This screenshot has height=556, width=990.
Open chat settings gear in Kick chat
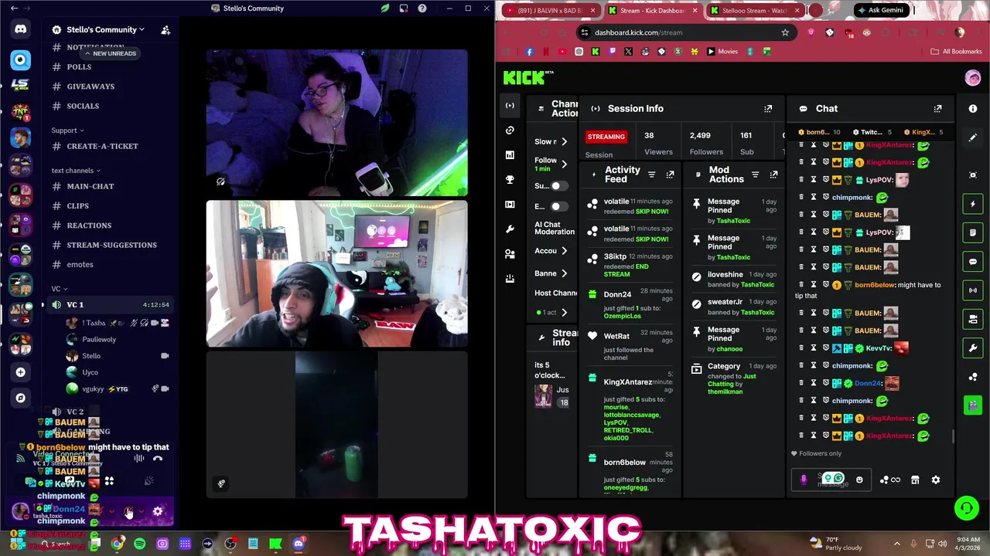click(x=936, y=480)
